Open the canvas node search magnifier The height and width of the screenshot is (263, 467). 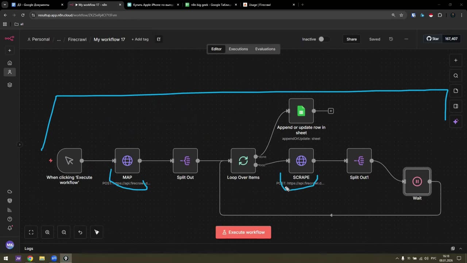[456, 76]
